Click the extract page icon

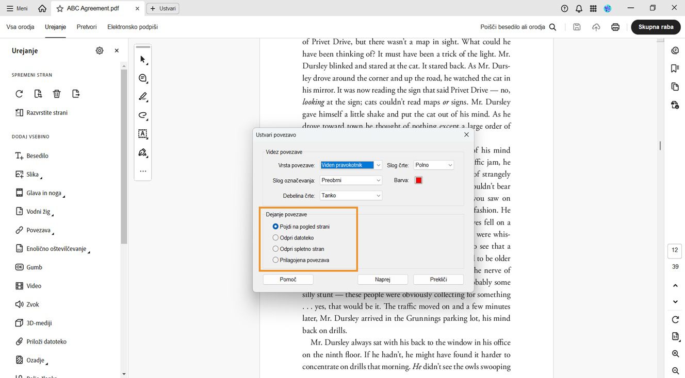76,94
